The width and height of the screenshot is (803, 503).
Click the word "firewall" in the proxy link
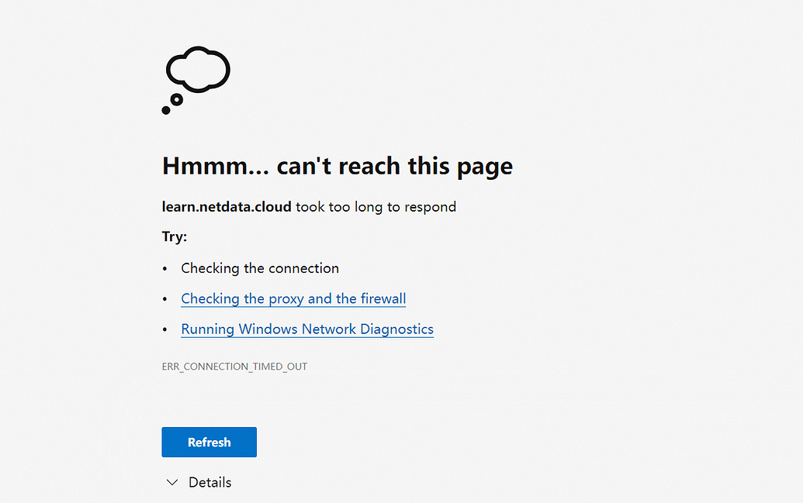point(383,298)
